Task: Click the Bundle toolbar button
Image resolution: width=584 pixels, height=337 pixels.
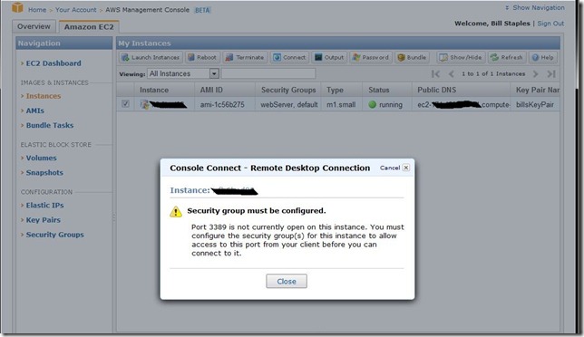Action: tap(412, 57)
